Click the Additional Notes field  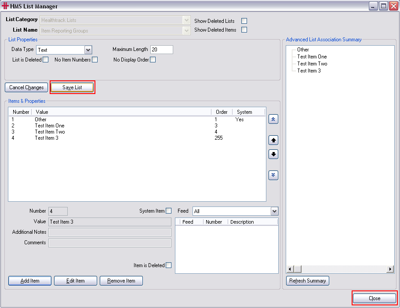(x=110, y=232)
